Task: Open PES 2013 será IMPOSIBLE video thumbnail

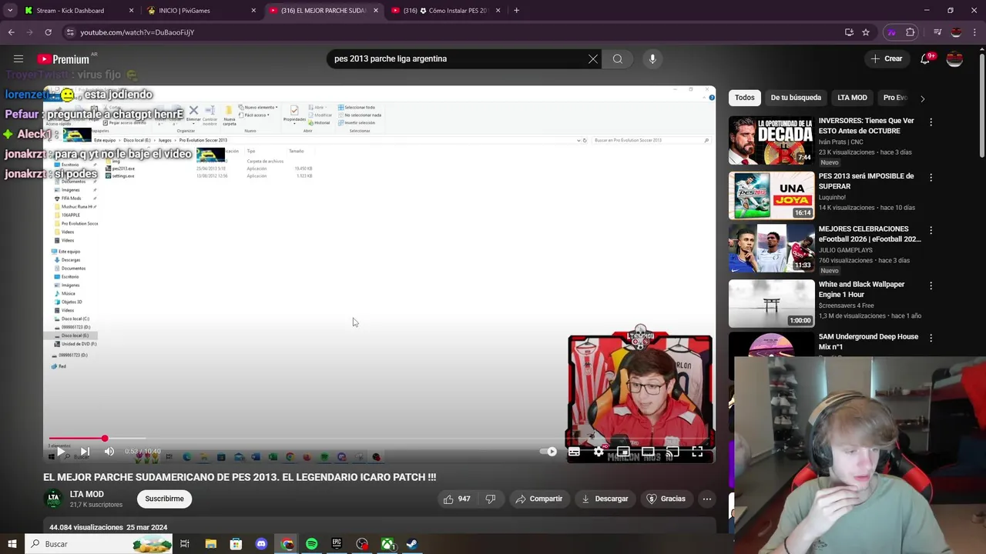Action: 771,195
